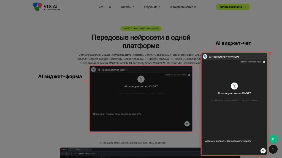This screenshot has height=158, width=282.
Task: Open the VisGPT menu item
Action: click(x=105, y=7)
